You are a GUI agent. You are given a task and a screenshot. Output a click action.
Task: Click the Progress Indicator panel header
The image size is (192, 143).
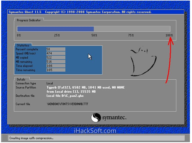tap(29, 20)
